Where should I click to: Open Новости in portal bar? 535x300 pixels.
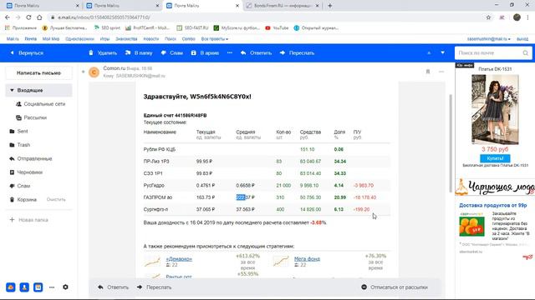(x=150, y=39)
